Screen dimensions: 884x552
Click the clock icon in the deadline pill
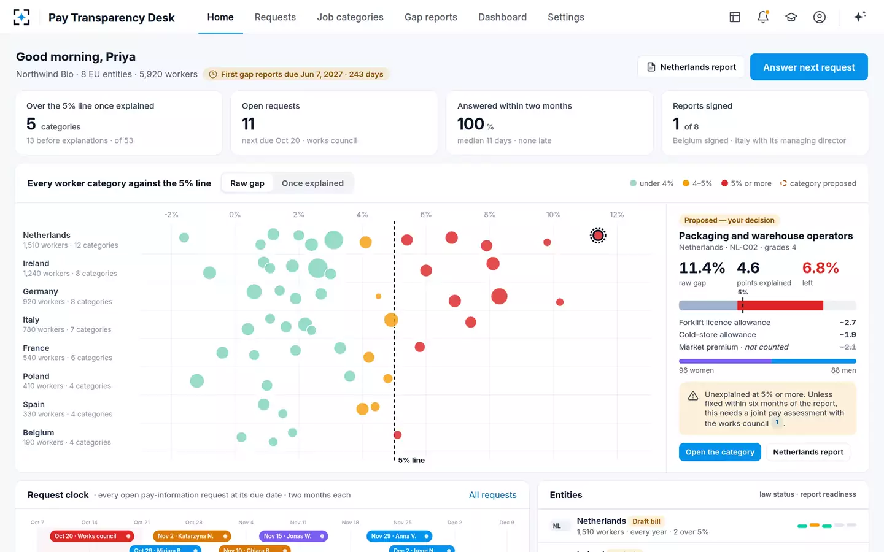213,74
